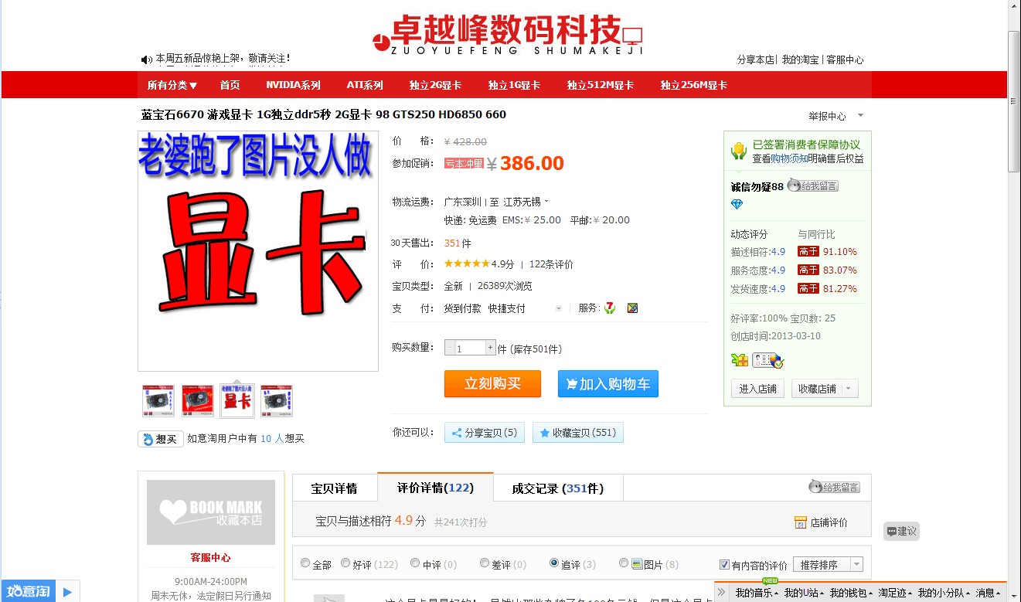Click 给我留言 Wangwang icon in the tab bar
Viewport: 1021px width, 602px height.
pos(834,487)
